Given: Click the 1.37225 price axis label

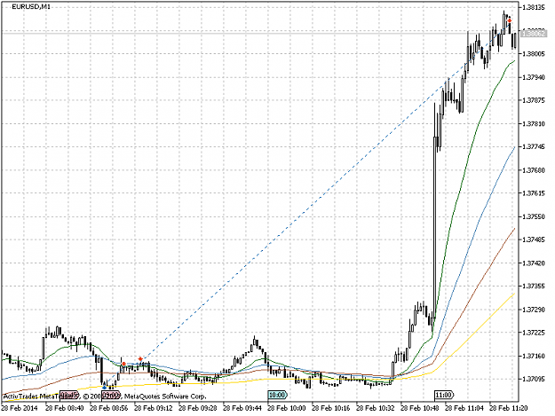Looking at the screenshot, I should coord(534,333).
